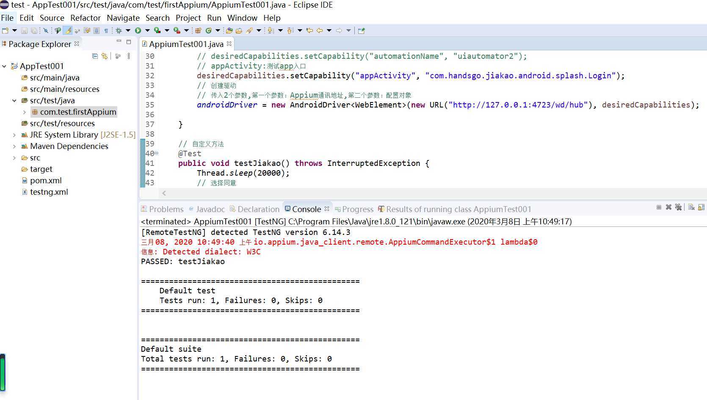Open the Run dropdown arrow

(147, 30)
